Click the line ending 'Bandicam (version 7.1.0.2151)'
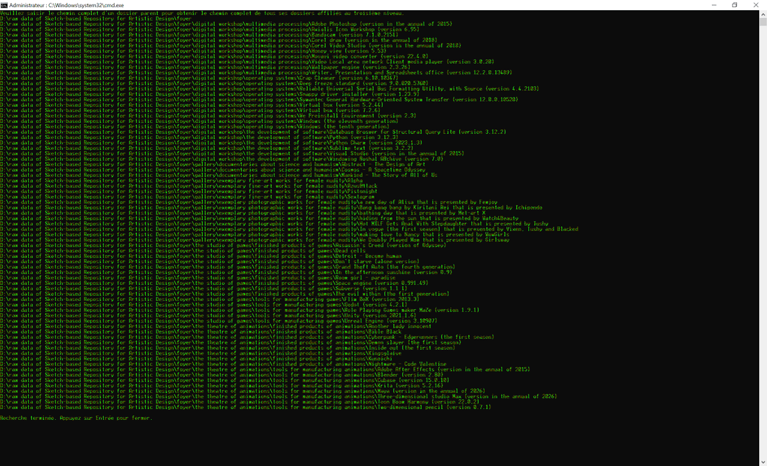 coord(199,35)
